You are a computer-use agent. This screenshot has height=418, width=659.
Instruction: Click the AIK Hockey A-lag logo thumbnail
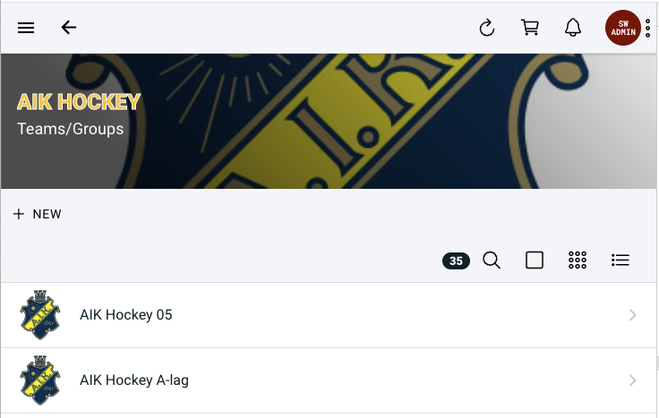(39, 380)
